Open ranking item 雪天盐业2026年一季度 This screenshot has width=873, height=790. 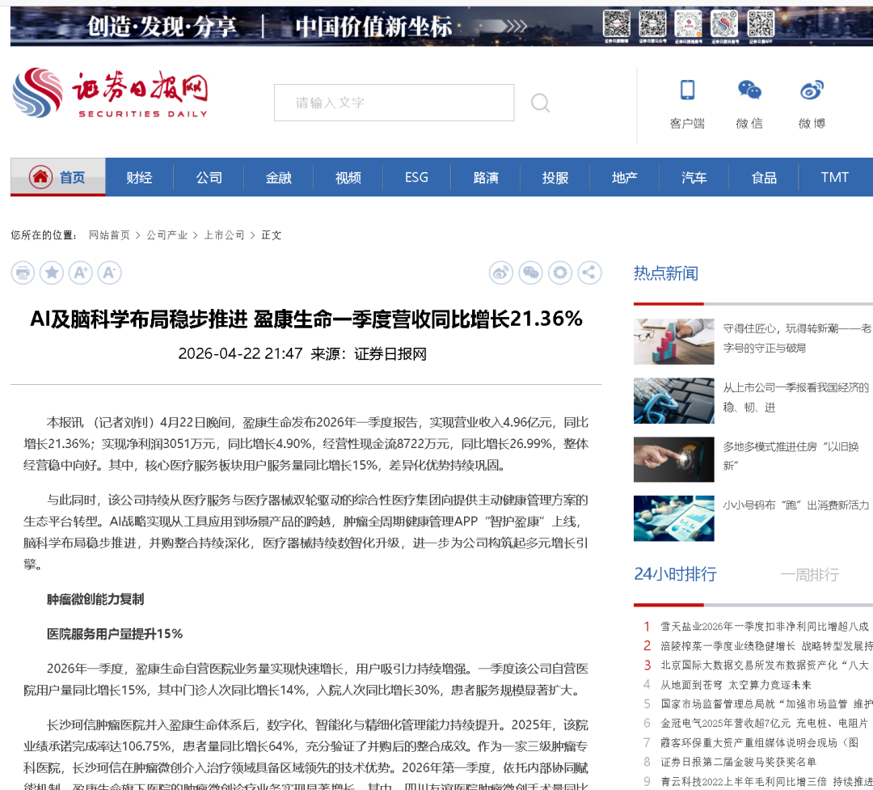[x=765, y=627]
